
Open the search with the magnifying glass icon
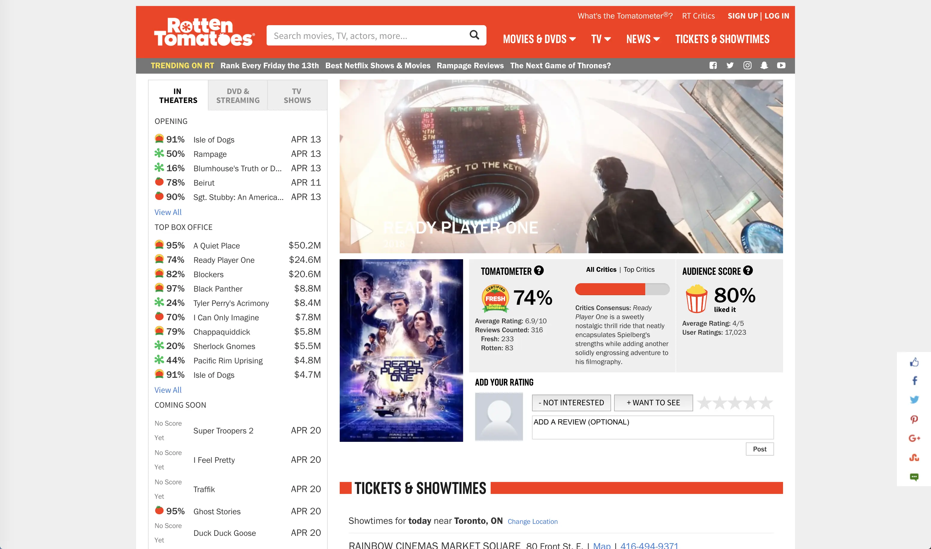tap(474, 35)
